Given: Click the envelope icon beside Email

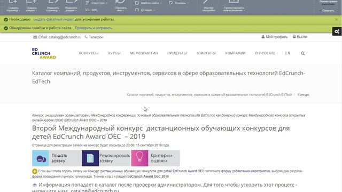Looking at the screenshot, I should coord(35,37).
